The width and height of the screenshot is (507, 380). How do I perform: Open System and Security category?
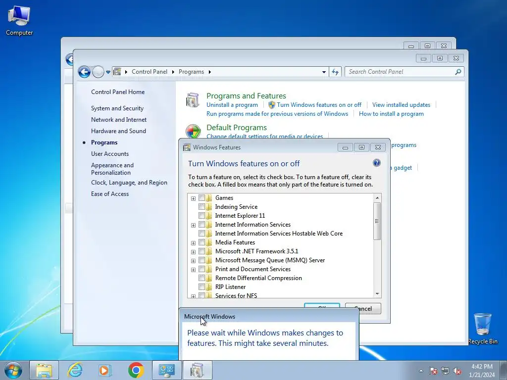tap(117, 108)
